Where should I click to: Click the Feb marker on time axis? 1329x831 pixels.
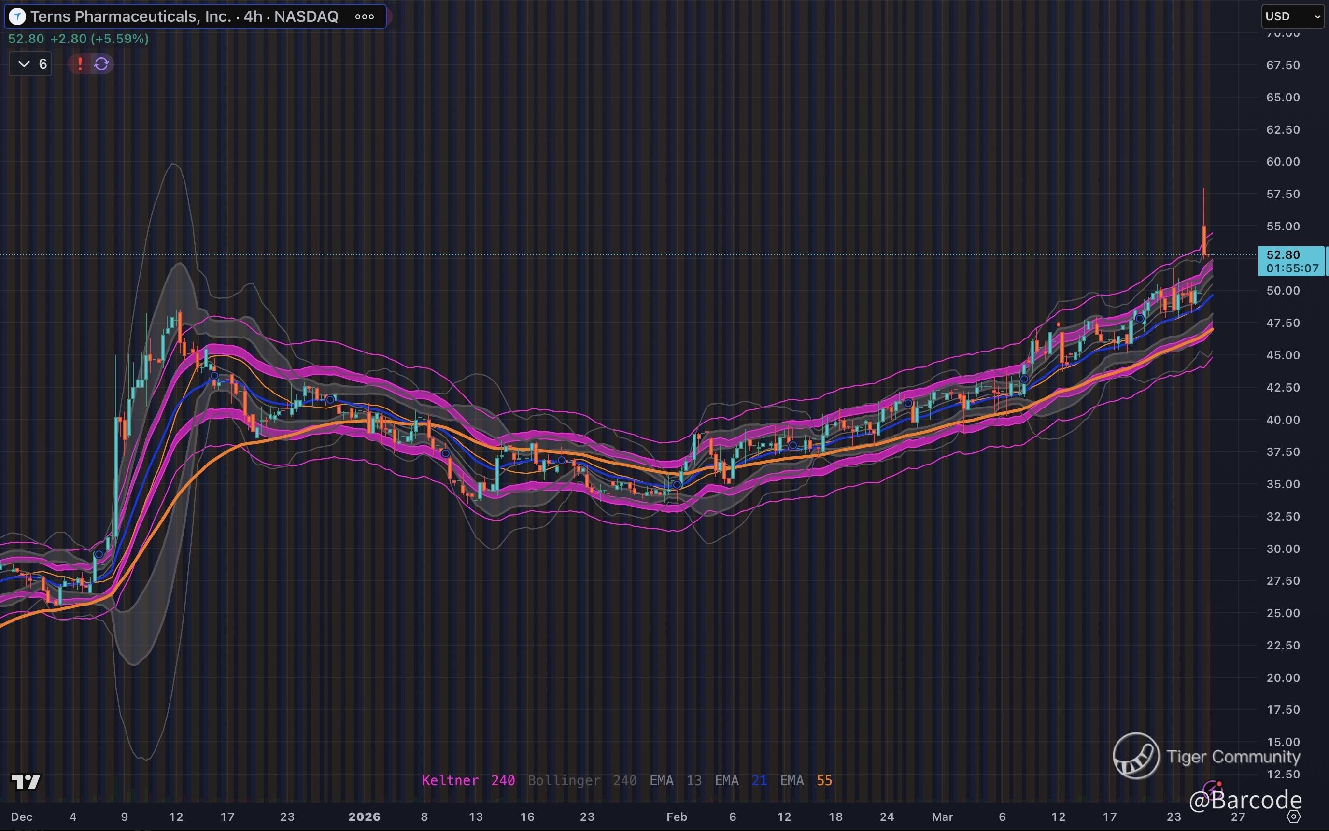[x=677, y=817]
